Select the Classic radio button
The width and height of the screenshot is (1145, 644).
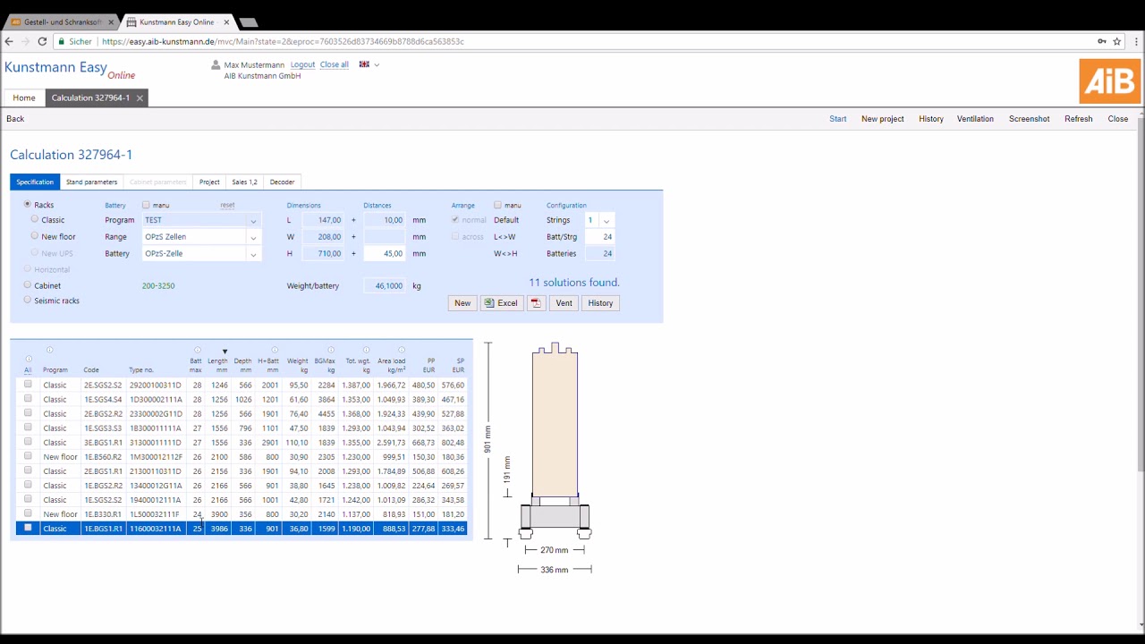tap(35, 219)
